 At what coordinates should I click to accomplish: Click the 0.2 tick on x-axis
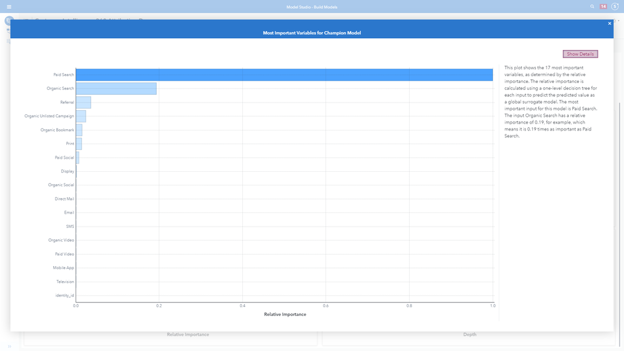pyautogui.click(x=159, y=306)
